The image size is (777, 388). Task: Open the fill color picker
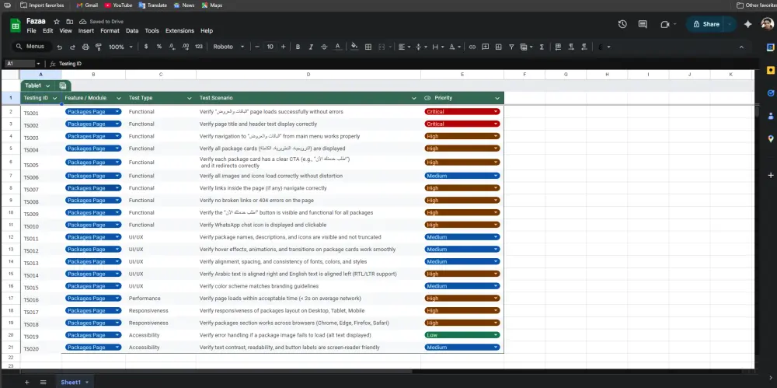(354, 47)
